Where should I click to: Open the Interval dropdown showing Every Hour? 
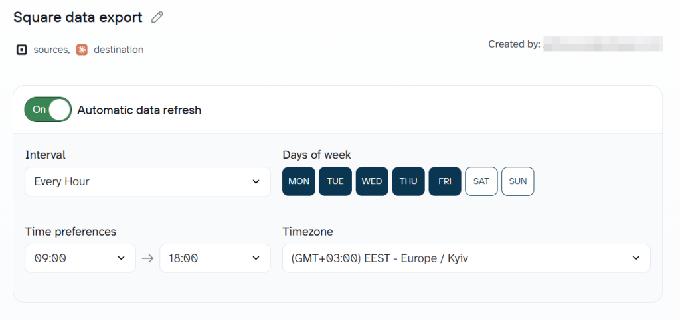click(x=147, y=181)
